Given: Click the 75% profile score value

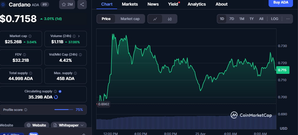Looking at the screenshot, I should (79, 110).
